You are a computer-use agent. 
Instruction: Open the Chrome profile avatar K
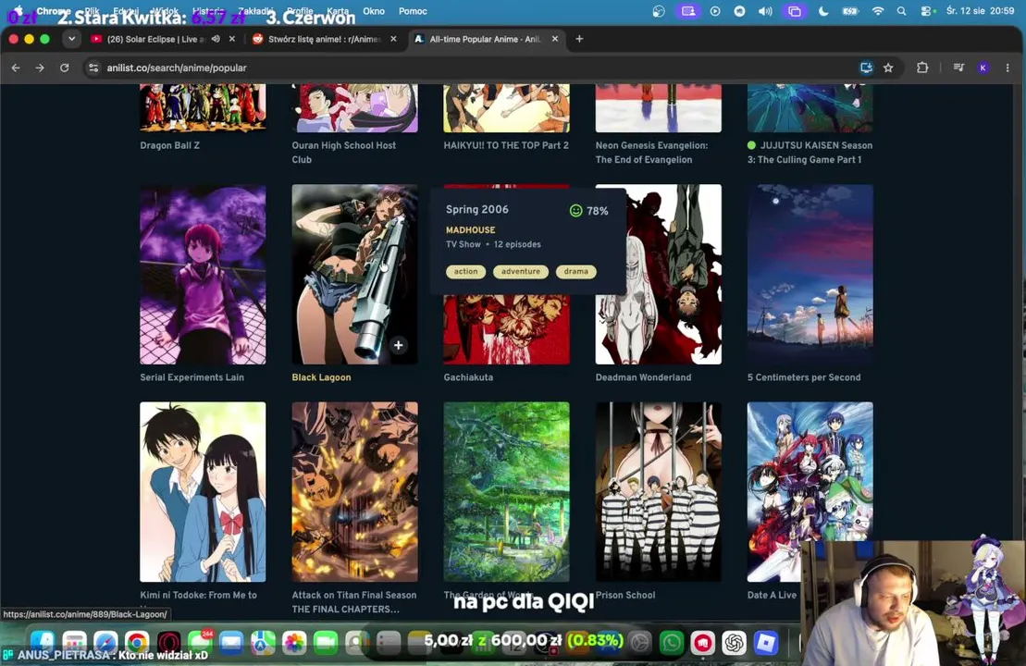click(983, 68)
